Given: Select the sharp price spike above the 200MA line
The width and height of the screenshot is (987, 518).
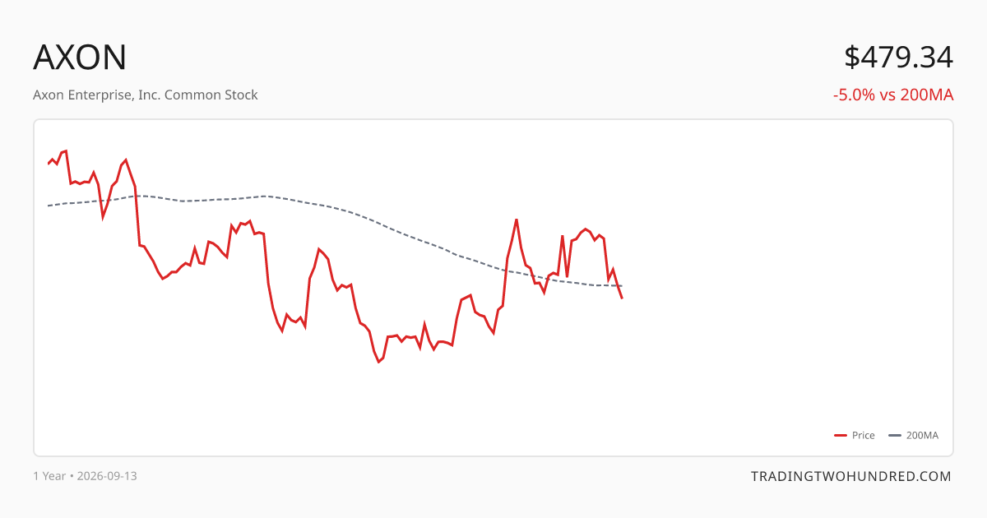Looking at the screenshot, I should (x=516, y=220).
